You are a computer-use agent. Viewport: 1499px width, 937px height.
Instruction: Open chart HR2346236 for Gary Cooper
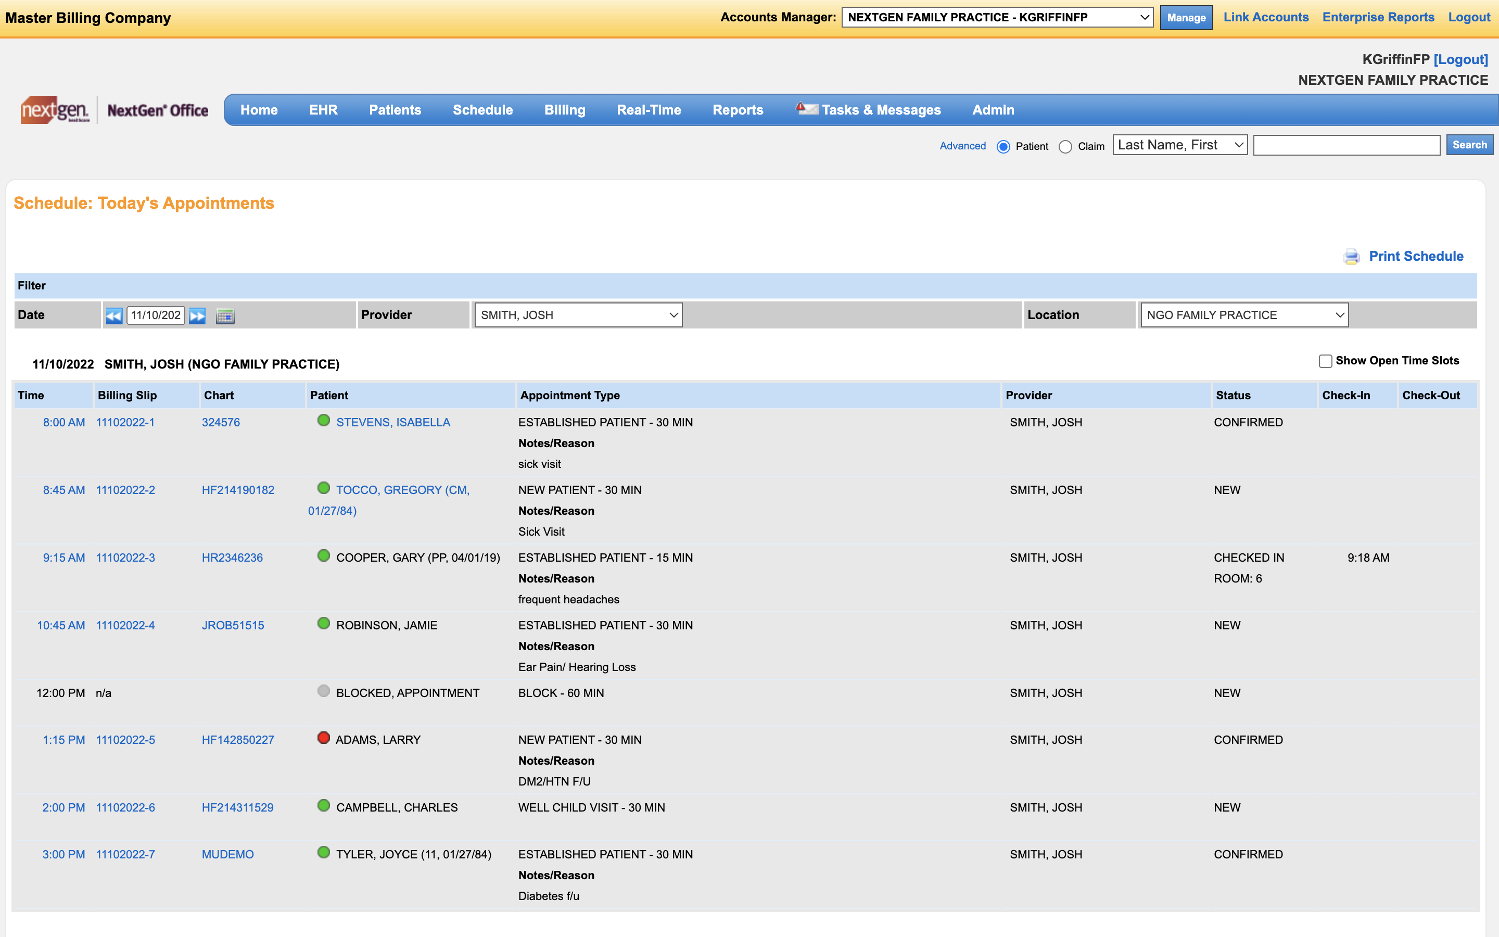pyautogui.click(x=232, y=557)
